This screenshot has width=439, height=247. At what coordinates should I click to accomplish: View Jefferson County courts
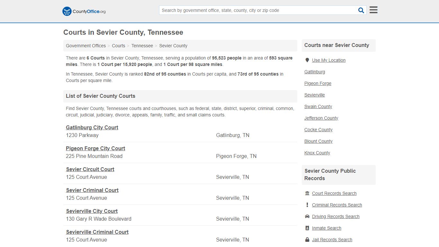321,118
